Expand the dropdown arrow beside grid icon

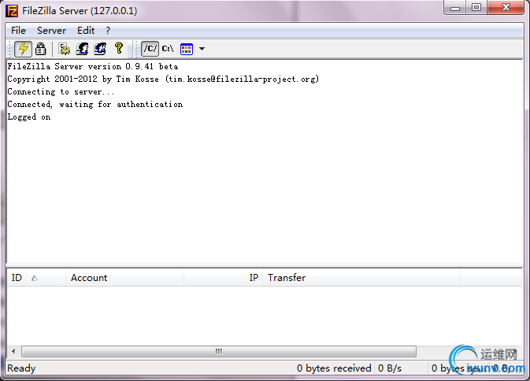pyautogui.click(x=202, y=49)
